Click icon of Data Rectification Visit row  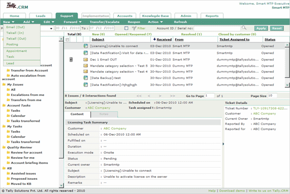[x=85, y=53]
